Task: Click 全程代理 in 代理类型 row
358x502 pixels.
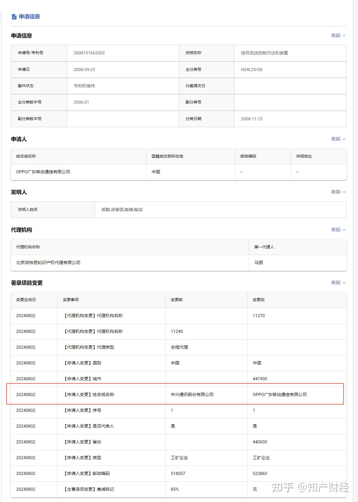Action: pyautogui.click(x=179, y=347)
